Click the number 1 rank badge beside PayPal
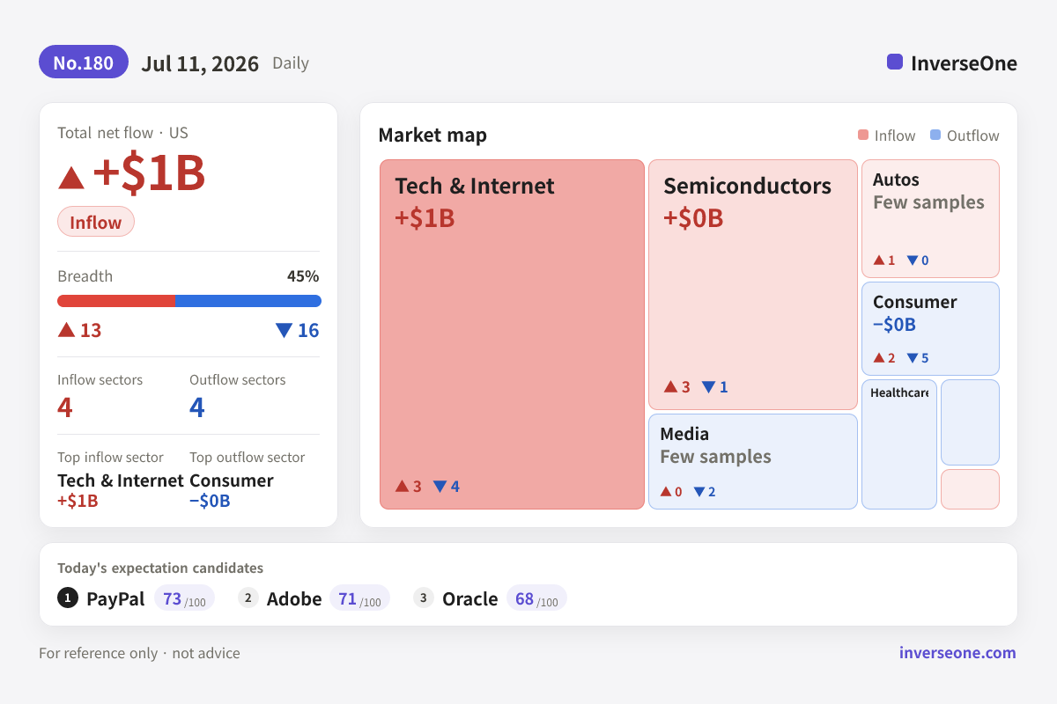This screenshot has width=1057, height=704. 68,598
